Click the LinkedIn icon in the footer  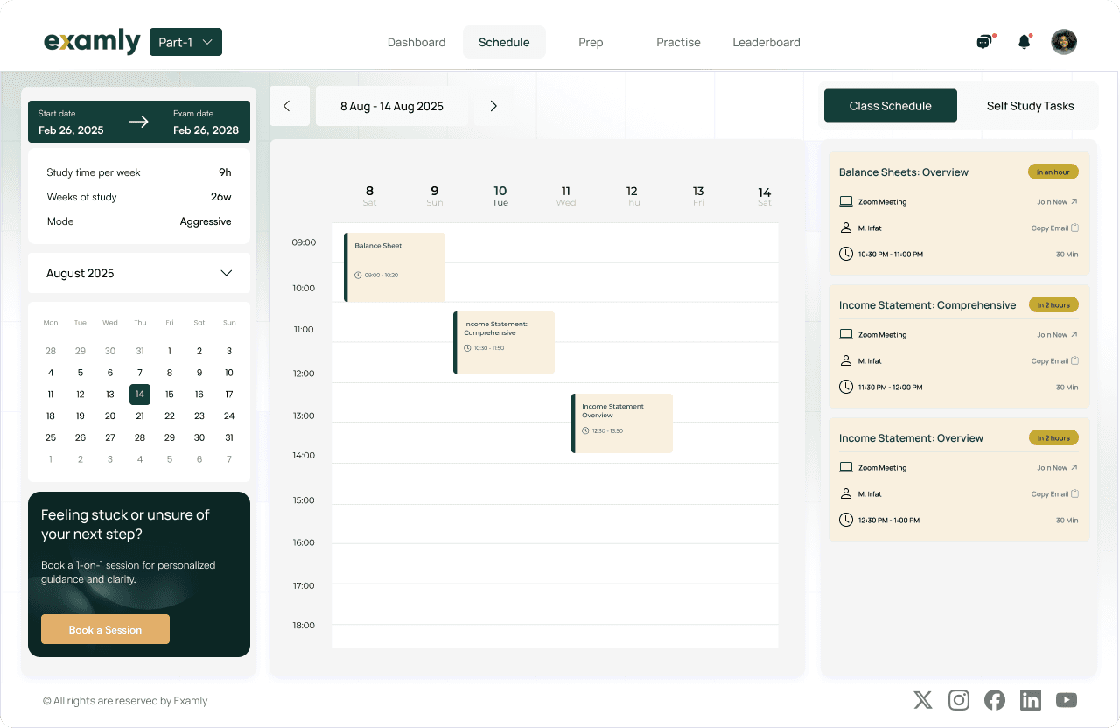(x=1030, y=700)
